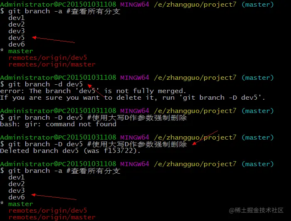Click 'Administrator@PC201501031108' above the 'git branch -d dev5' command
Screen dimensions: 291x221
58,78
